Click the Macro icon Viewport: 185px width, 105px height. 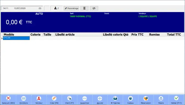(161, 98)
